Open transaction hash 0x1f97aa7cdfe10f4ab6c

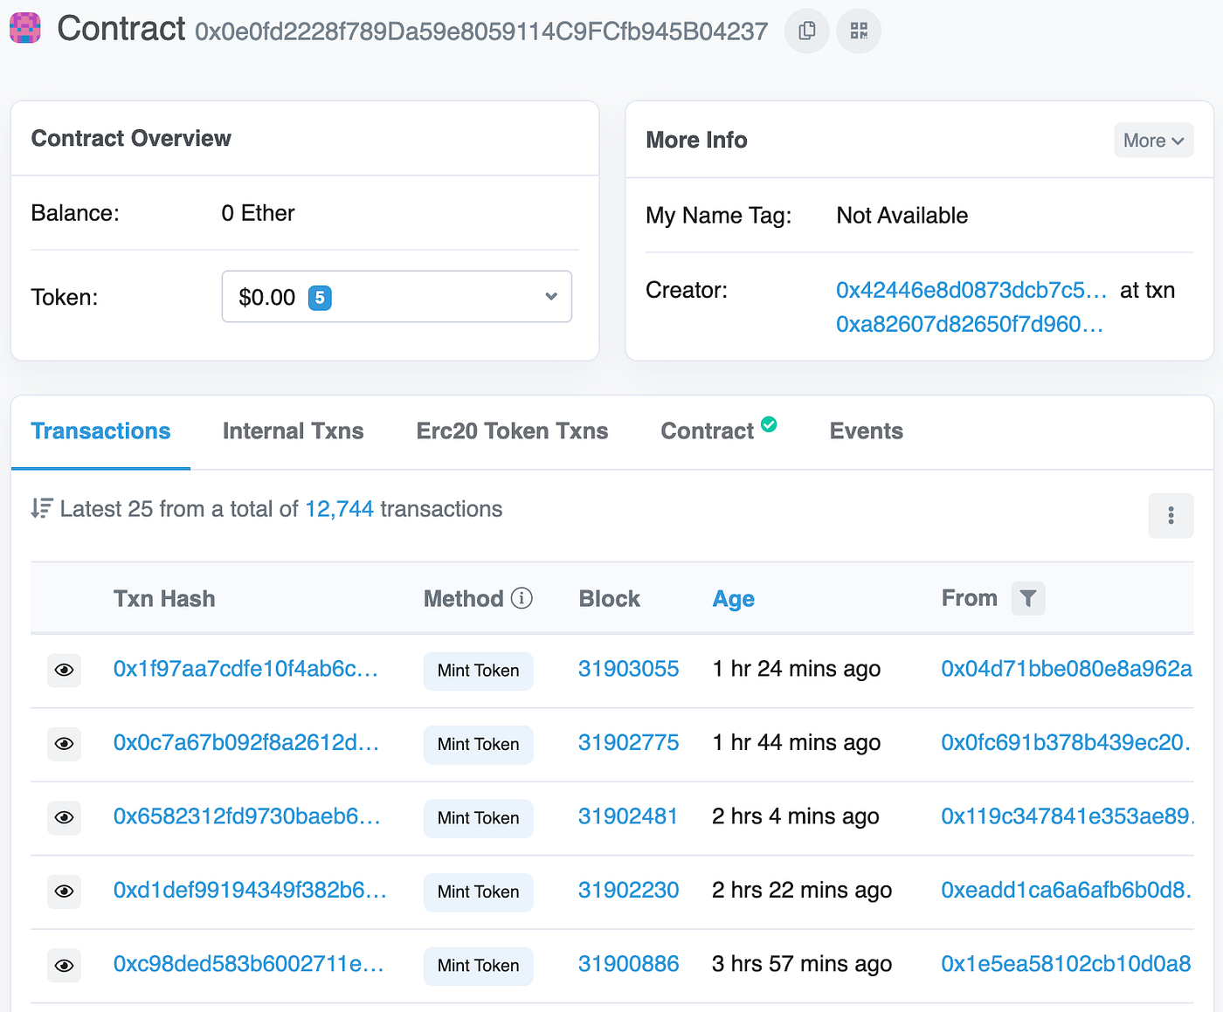coord(245,669)
